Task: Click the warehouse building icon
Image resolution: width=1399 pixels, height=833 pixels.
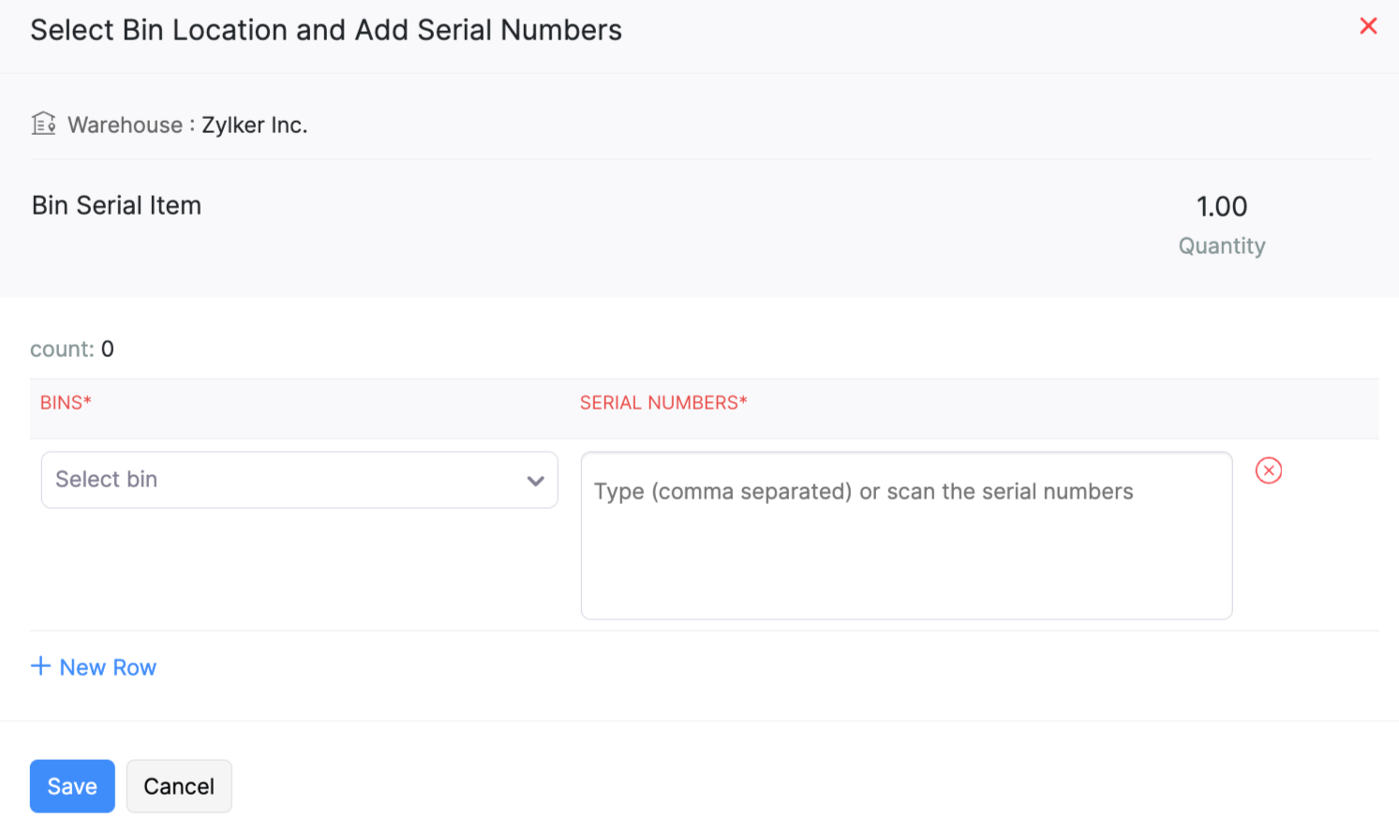Action: pyautogui.click(x=44, y=124)
